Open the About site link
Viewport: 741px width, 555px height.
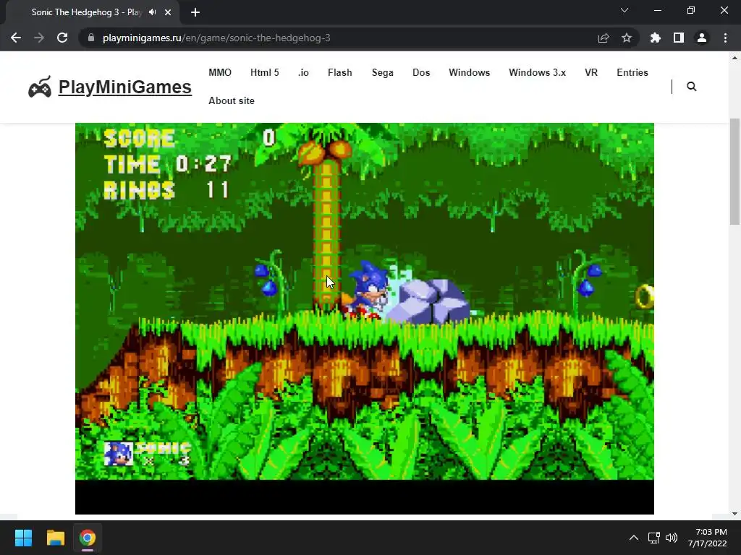click(232, 100)
